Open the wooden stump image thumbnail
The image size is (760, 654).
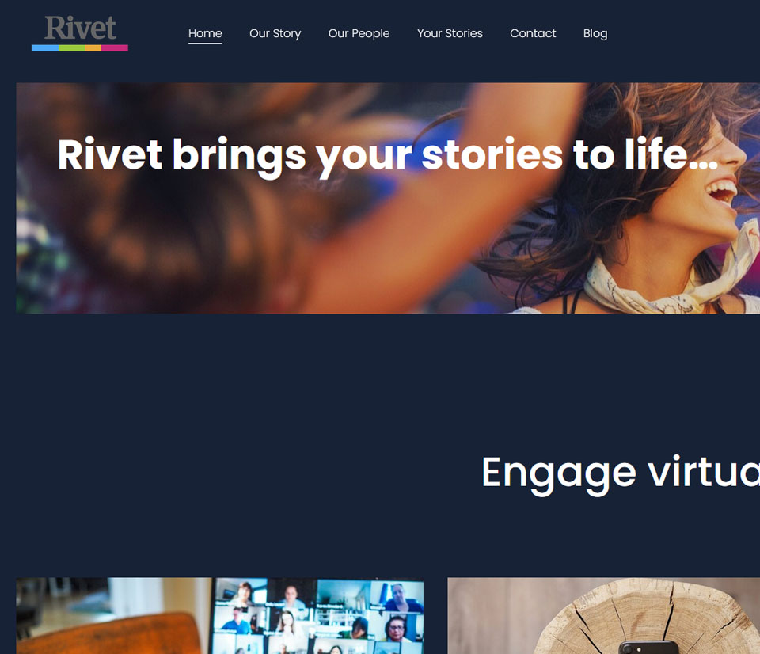click(x=603, y=615)
